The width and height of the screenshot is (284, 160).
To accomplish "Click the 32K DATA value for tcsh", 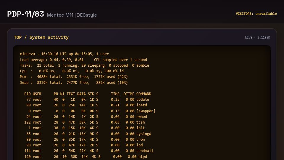I will click(x=83, y=122).
